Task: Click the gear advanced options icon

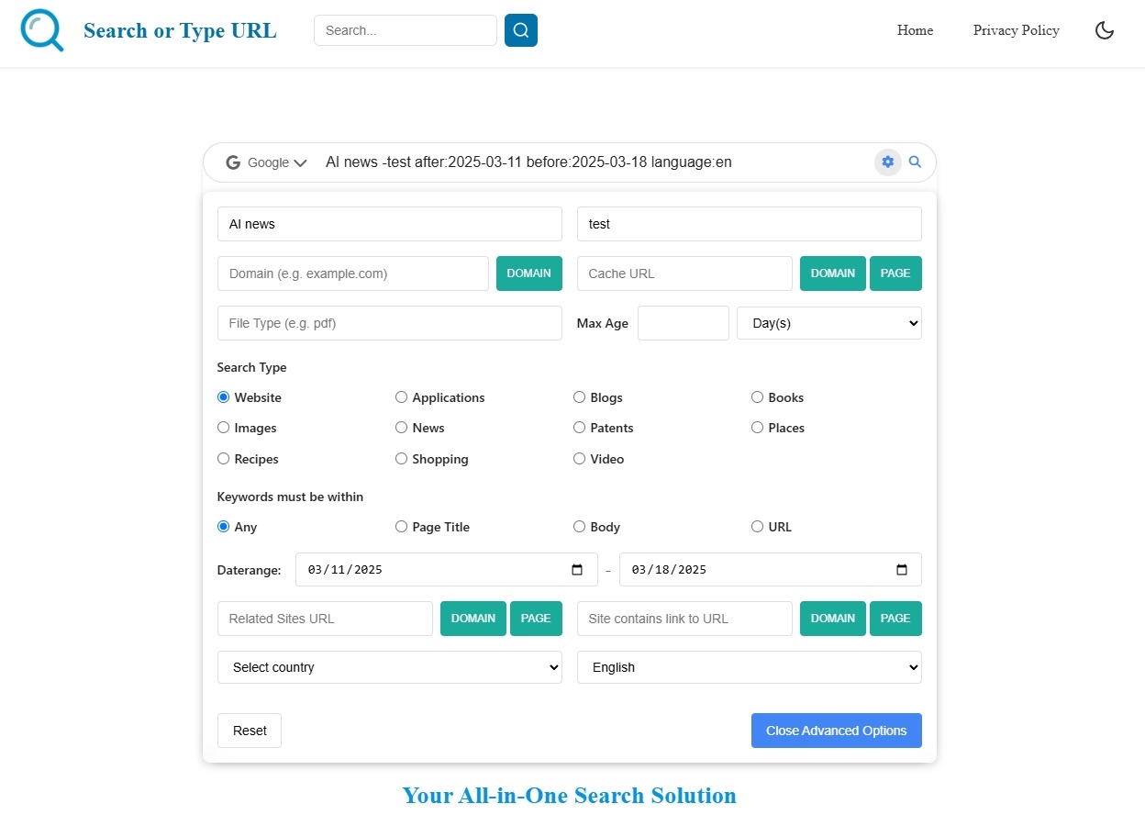Action: (887, 162)
